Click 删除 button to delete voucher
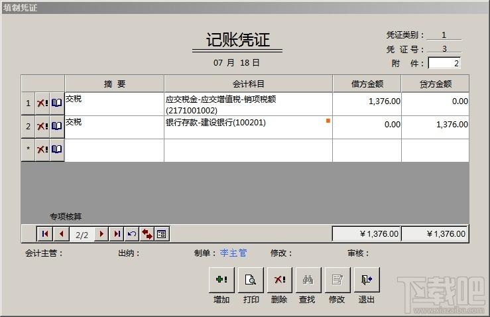This screenshot has height=317, width=490. [280, 280]
